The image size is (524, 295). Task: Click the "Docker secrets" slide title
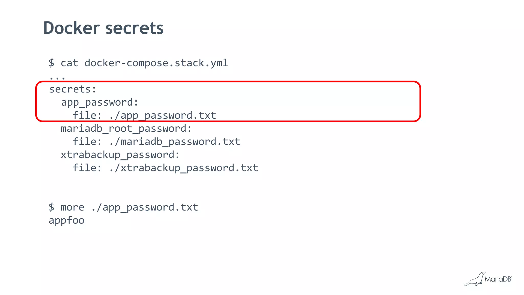tap(103, 28)
